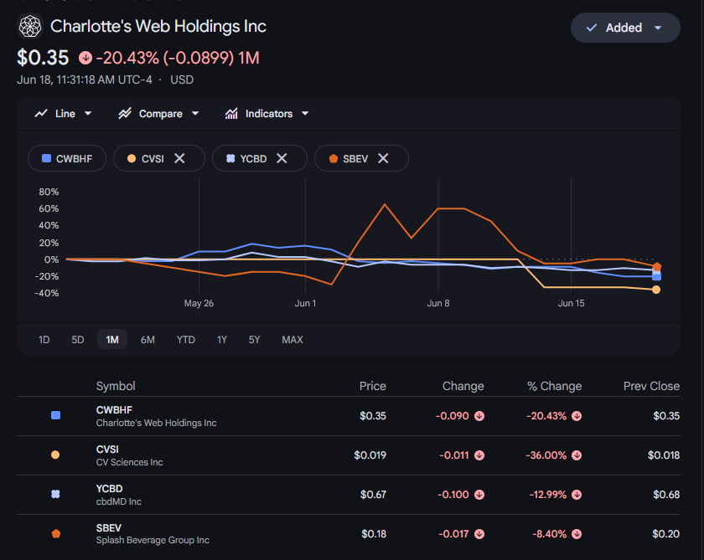The image size is (704, 560).
Task: Open the Splash Beverage Group Inc row
Action: [349, 534]
